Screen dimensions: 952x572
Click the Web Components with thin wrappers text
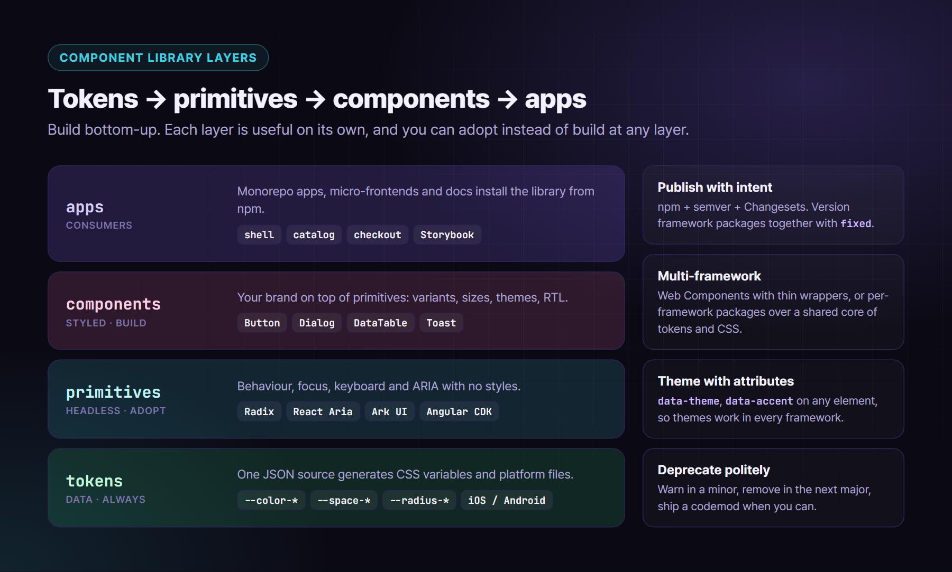(773, 312)
